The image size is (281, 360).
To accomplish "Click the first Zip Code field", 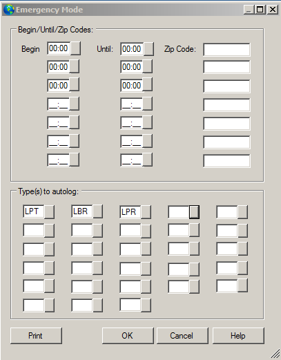I will coord(226,50).
